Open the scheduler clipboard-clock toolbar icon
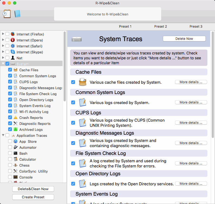215x204 pixels. point(7,14)
